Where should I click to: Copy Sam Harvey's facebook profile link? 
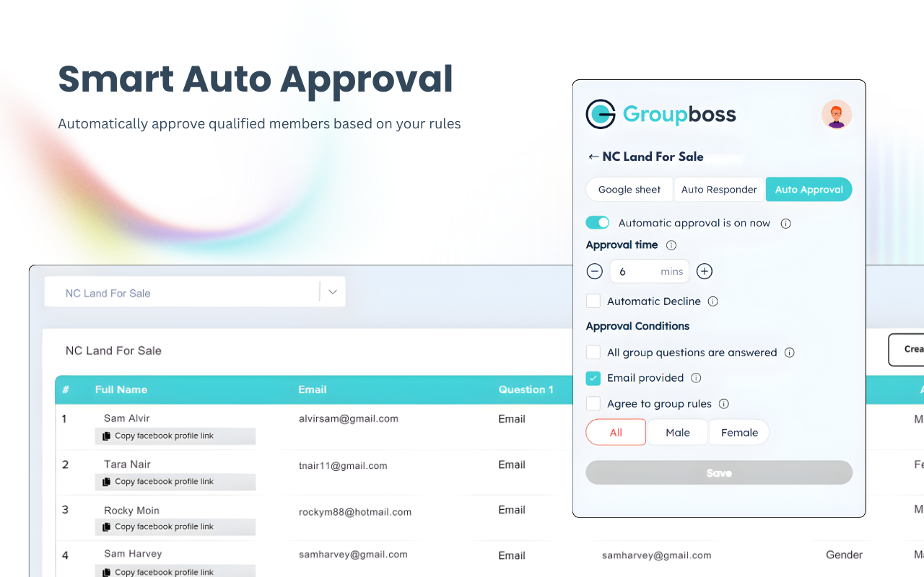tap(175, 572)
